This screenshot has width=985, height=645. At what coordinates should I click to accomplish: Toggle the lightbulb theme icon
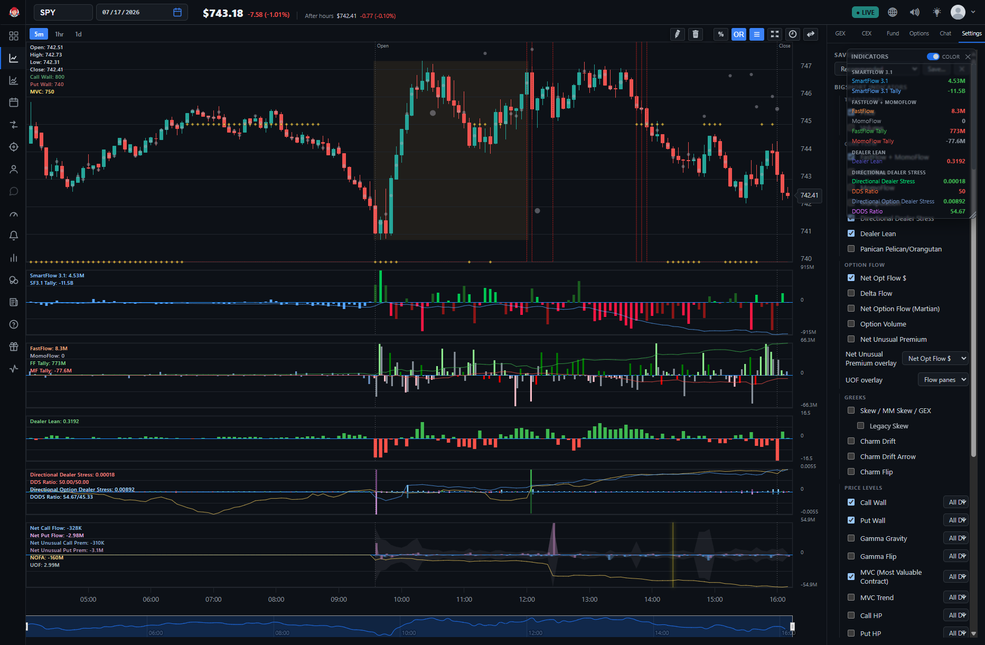[x=937, y=12]
